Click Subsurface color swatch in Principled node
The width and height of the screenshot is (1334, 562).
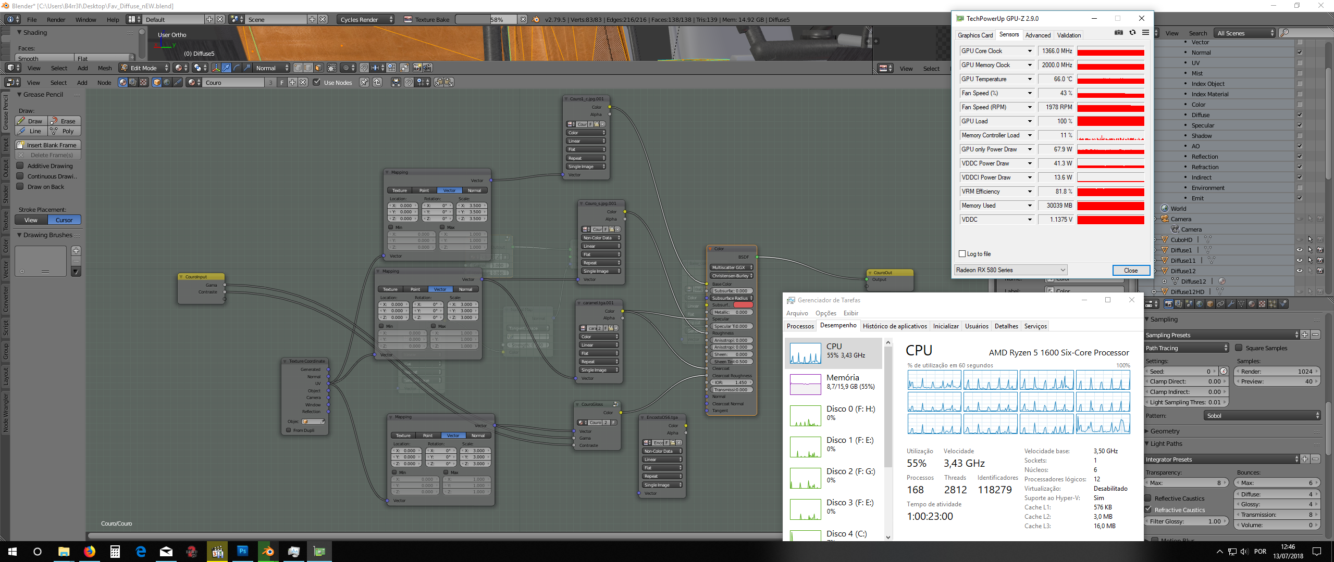tap(743, 305)
